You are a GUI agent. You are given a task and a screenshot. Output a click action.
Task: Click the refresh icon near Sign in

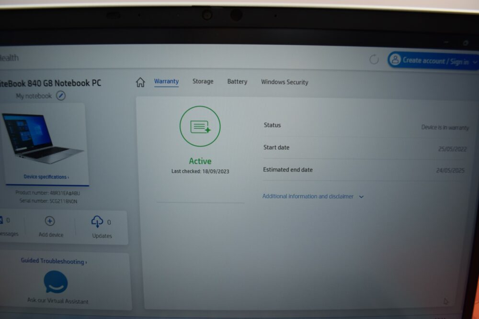[374, 59]
